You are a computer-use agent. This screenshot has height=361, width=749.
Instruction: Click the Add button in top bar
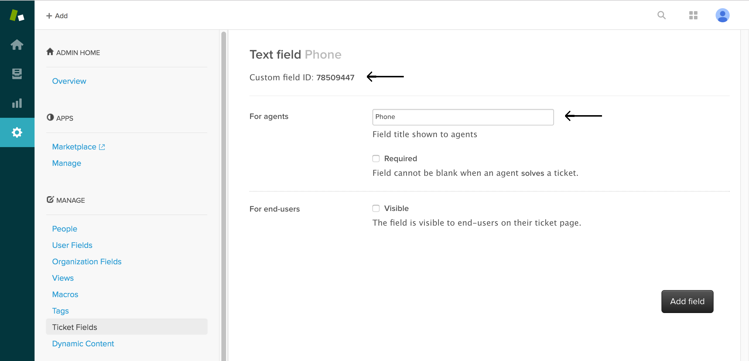57,16
